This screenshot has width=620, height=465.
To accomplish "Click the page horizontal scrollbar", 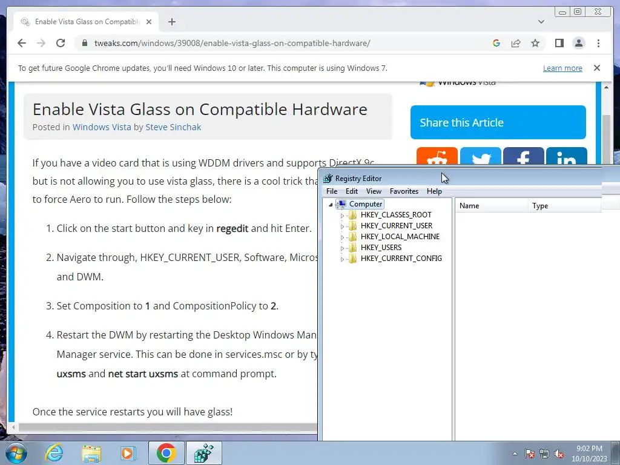I will pos(168,427).
